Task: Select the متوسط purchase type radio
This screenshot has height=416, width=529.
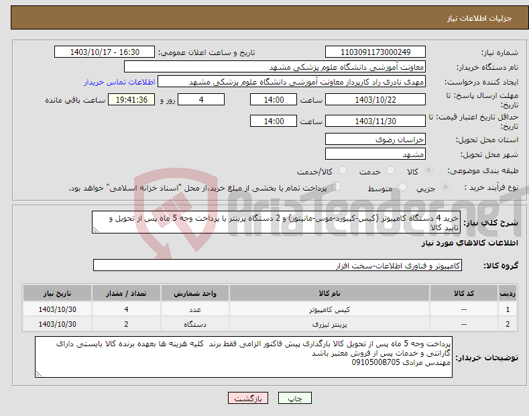Action: [402, 187]
